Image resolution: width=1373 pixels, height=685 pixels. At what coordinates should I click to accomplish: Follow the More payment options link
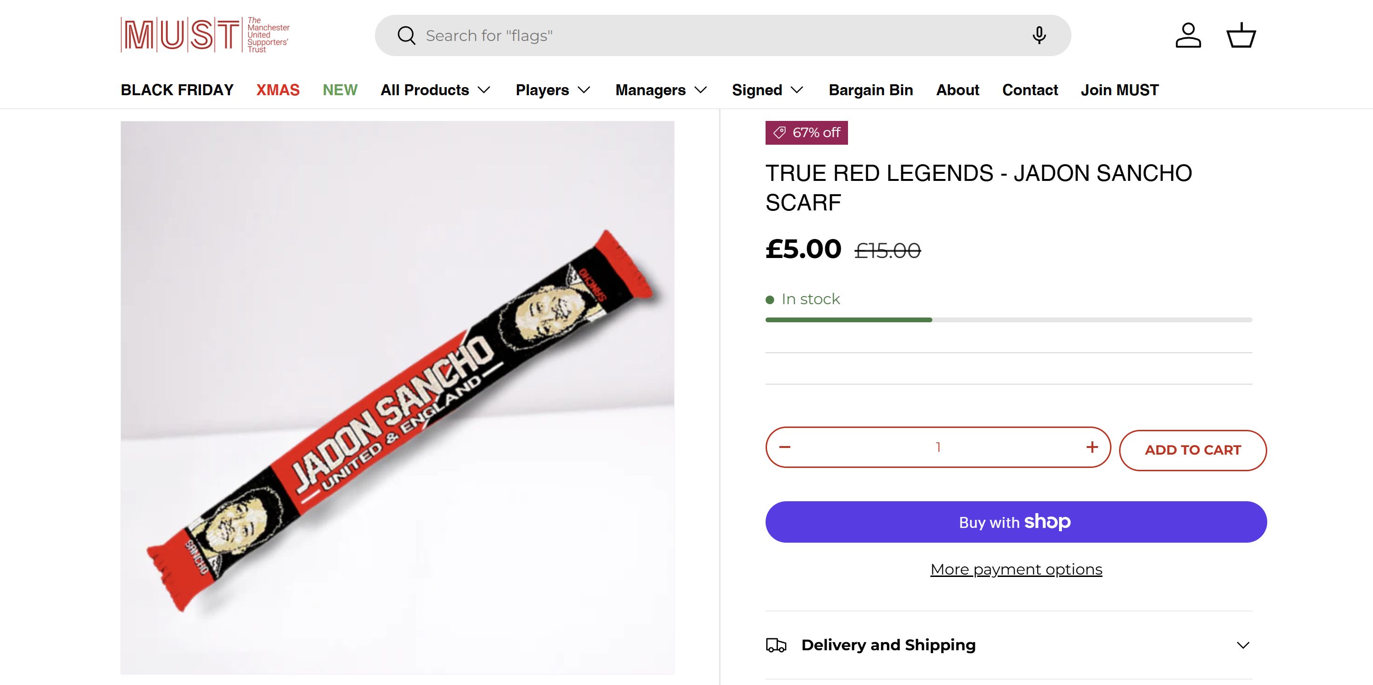point(1016,569)
